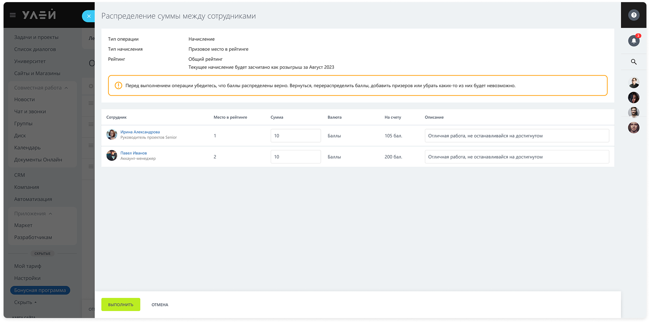
Task: Collapse the Приложения section
Action: (x=33, y=213)
